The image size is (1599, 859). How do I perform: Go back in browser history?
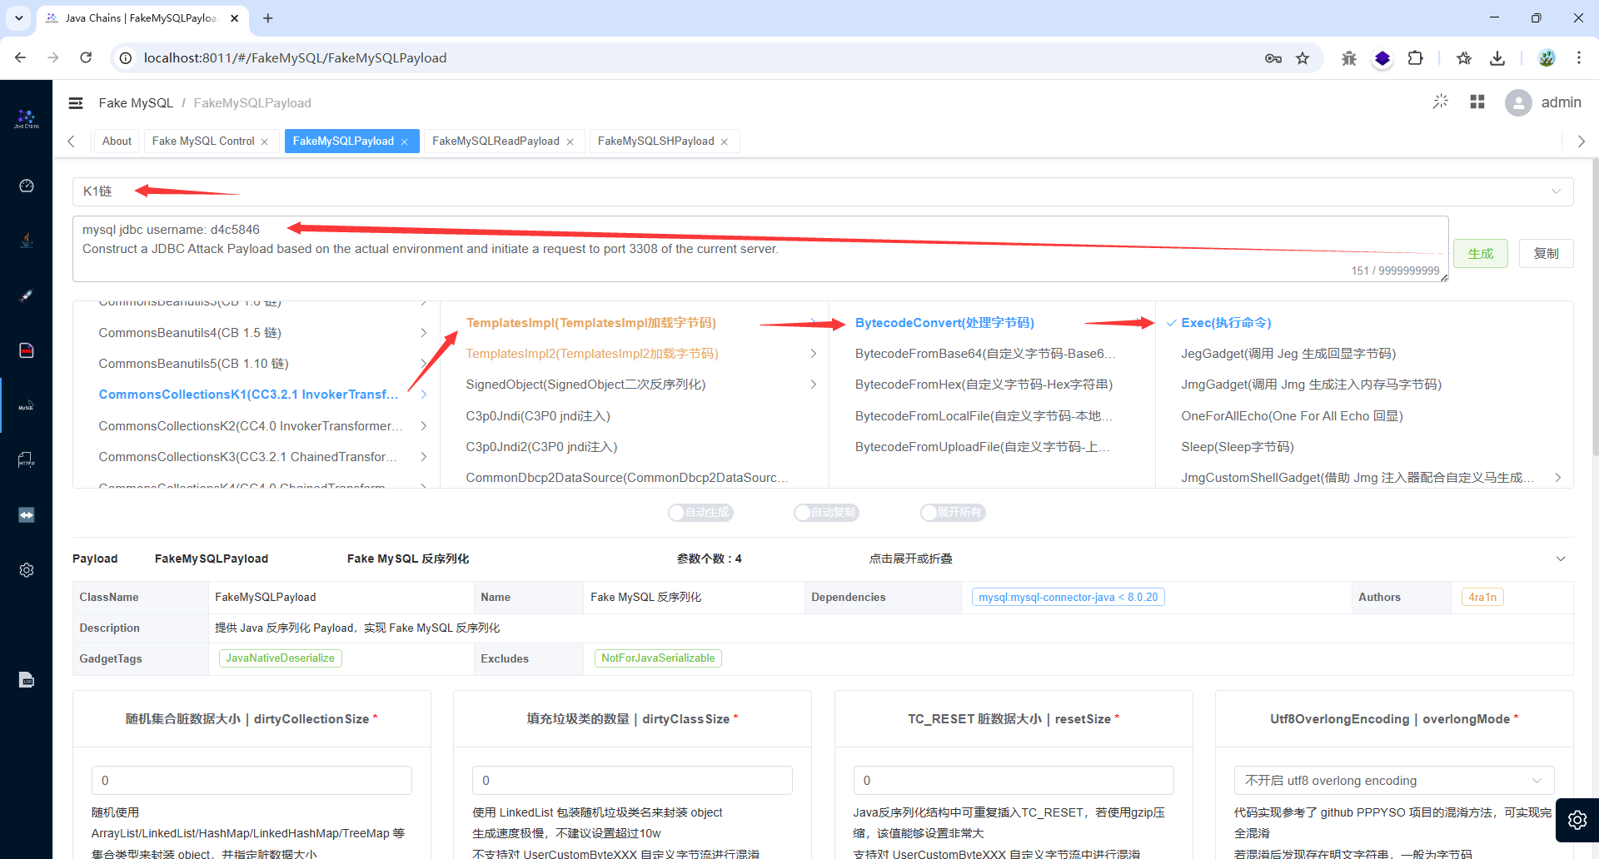point(21,57)
